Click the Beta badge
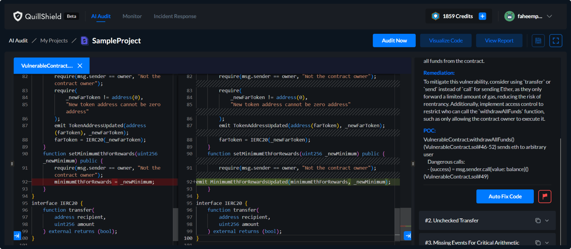 pos(71,16)
